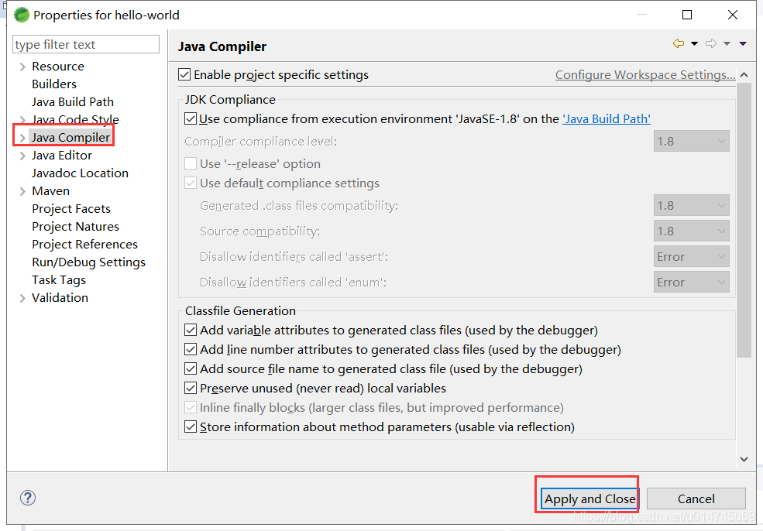
Task: Expand the Java Code Style node
Action: click(x=22, y=120)
